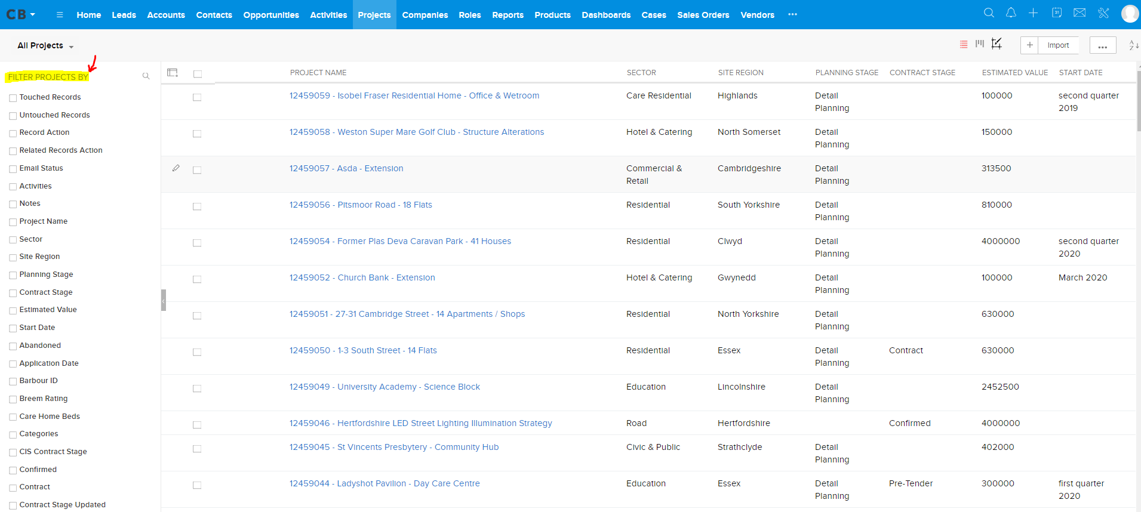The image size is (1141, 512).
Task: Click the '2452500' estimated value cell
Action: point(1000,387)
